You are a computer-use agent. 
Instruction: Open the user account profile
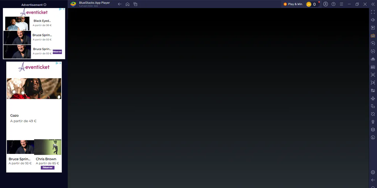(x=325, y=4)
